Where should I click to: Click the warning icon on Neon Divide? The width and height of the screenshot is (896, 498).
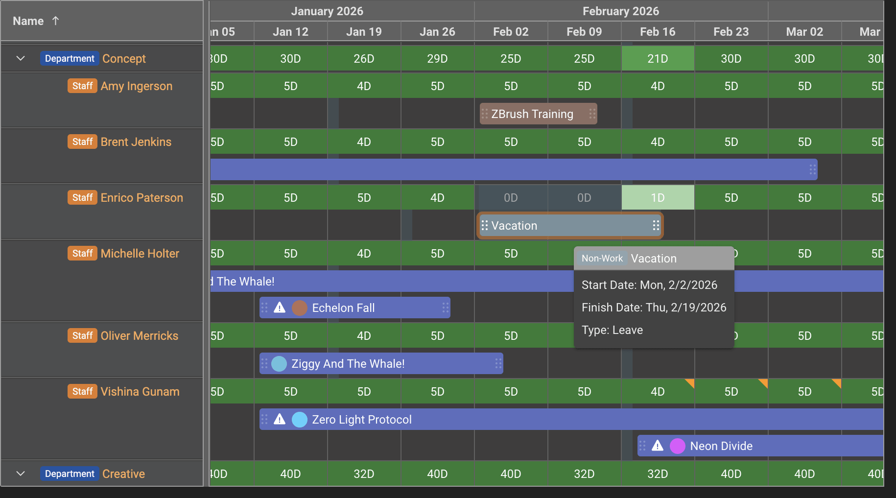pos(658,446)
